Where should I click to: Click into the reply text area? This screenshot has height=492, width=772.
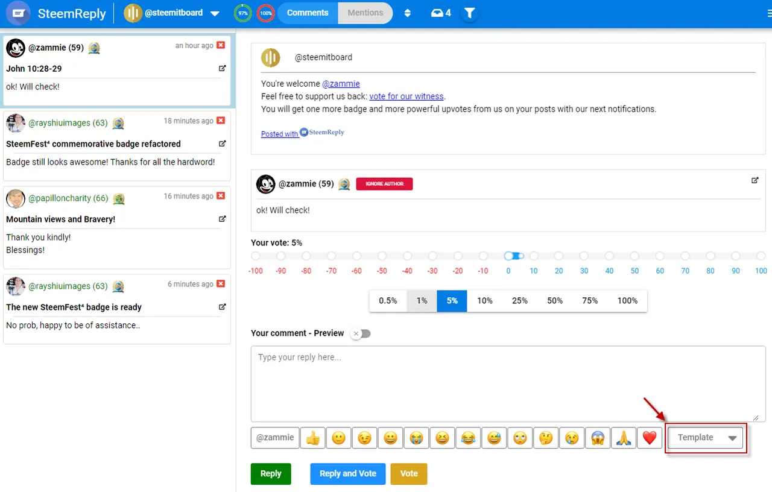click(508, 383)
